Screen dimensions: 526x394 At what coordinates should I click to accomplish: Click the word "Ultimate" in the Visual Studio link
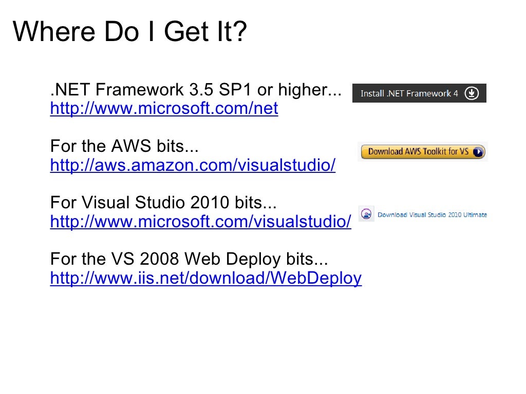[x=475, y=215]
